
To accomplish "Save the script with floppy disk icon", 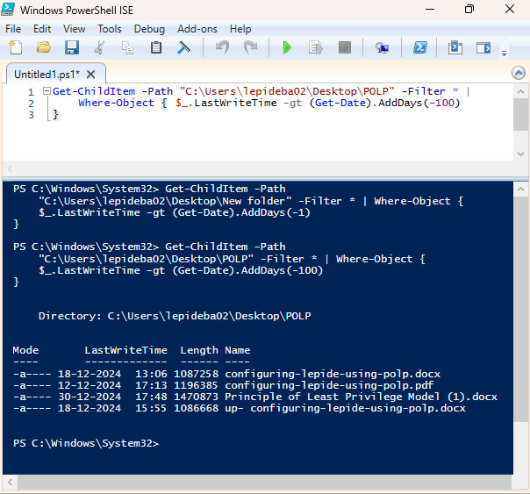I will point(71,47).
